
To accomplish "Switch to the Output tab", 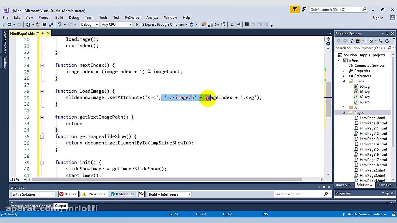I will click(60, 206).
